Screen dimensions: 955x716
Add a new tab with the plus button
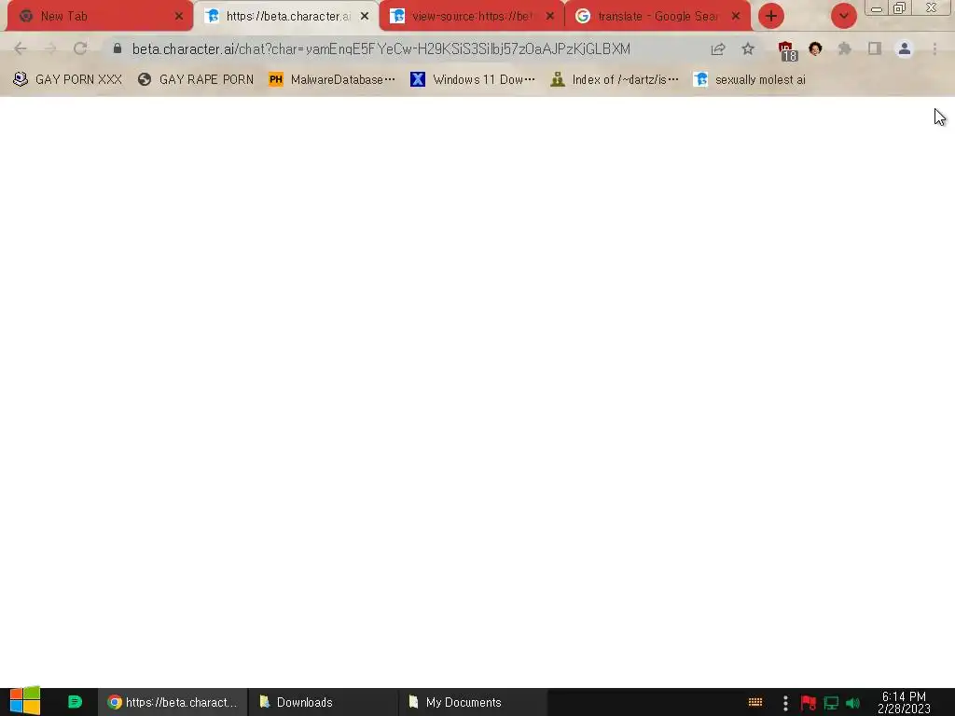(x=771, y=17)
